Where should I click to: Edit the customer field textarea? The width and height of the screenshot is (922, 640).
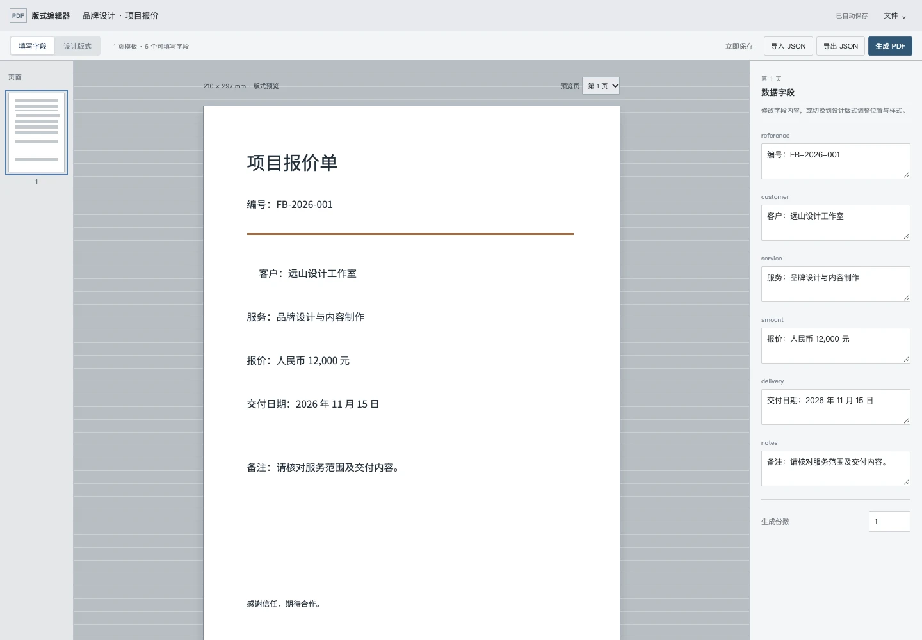tap(836, 223)
